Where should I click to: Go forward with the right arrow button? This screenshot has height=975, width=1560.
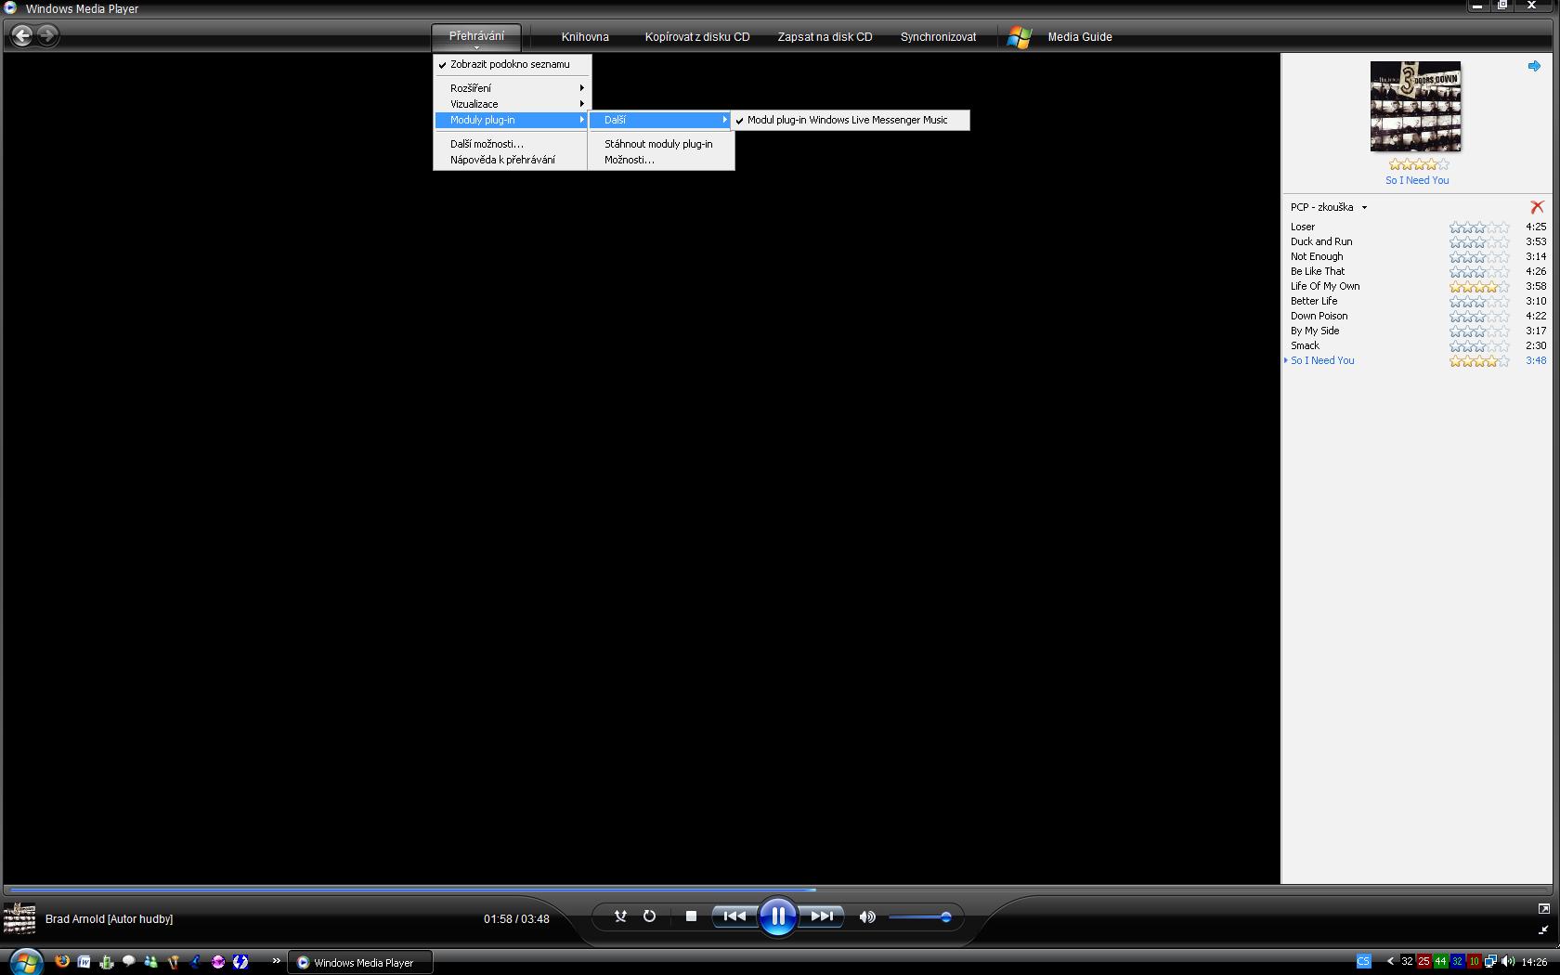(48, 35)
